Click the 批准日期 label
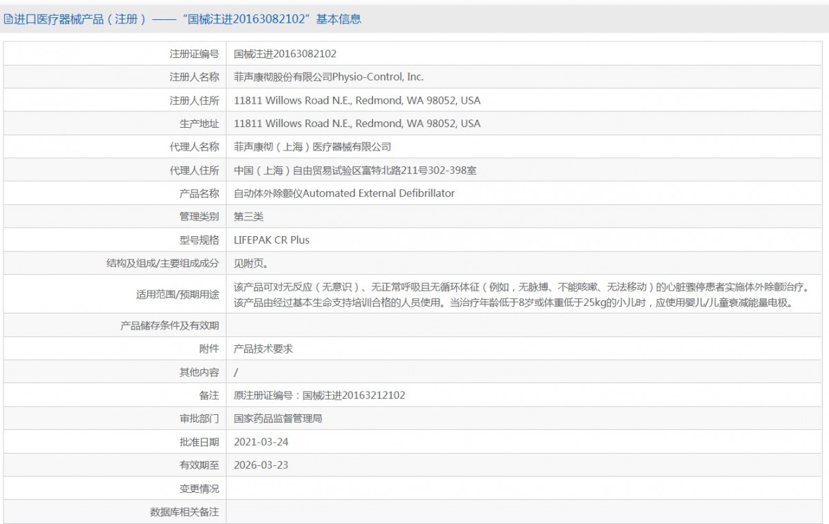The image size is (829, 524). (200, 442)
